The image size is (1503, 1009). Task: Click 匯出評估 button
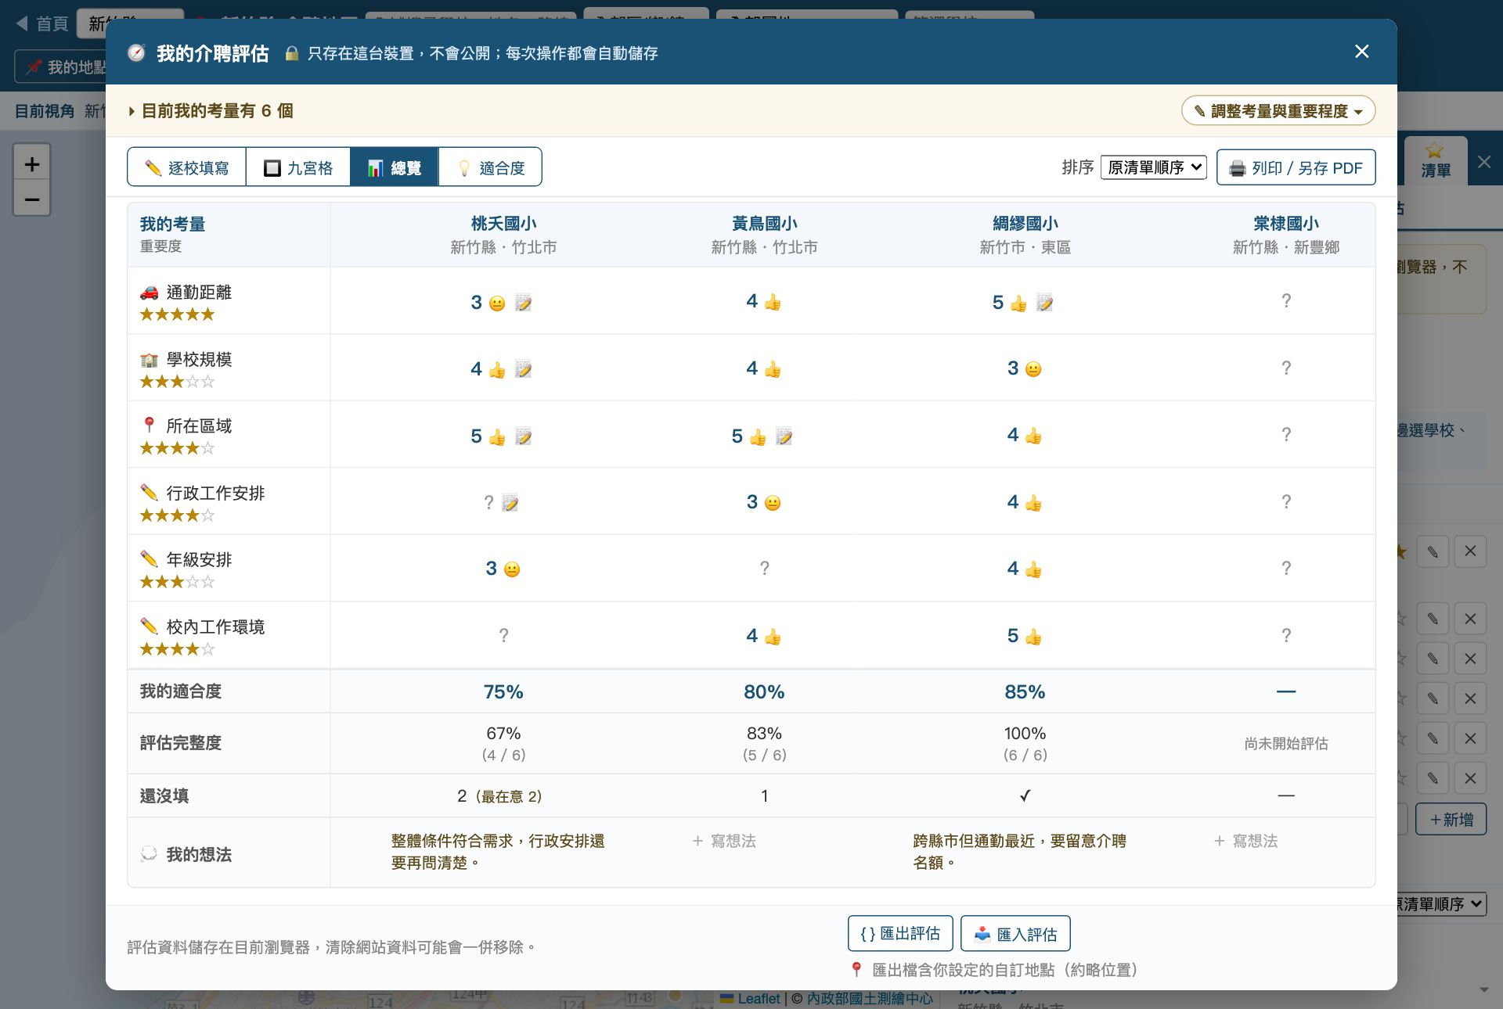[x=900, y=933]
